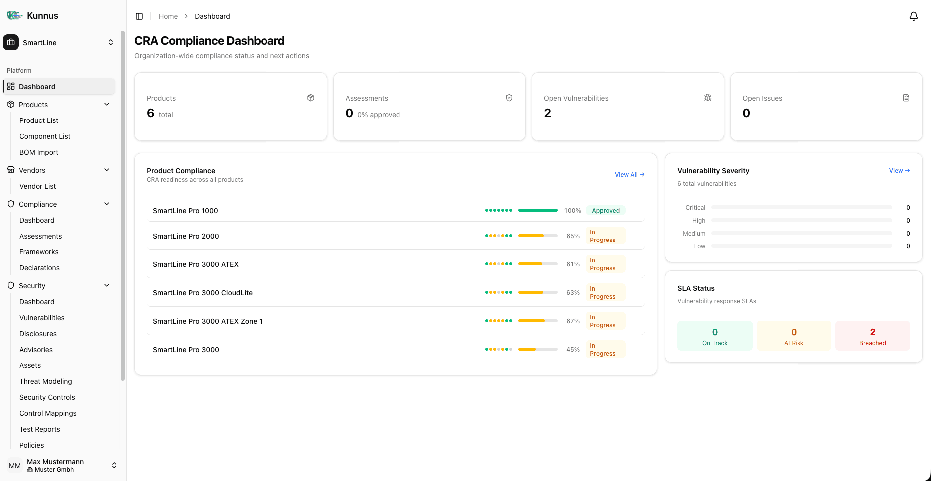Screen dimensions: 931x481
Task: Click the Dashboard grid icon in sidebar
Action: (x=11, y=86)
